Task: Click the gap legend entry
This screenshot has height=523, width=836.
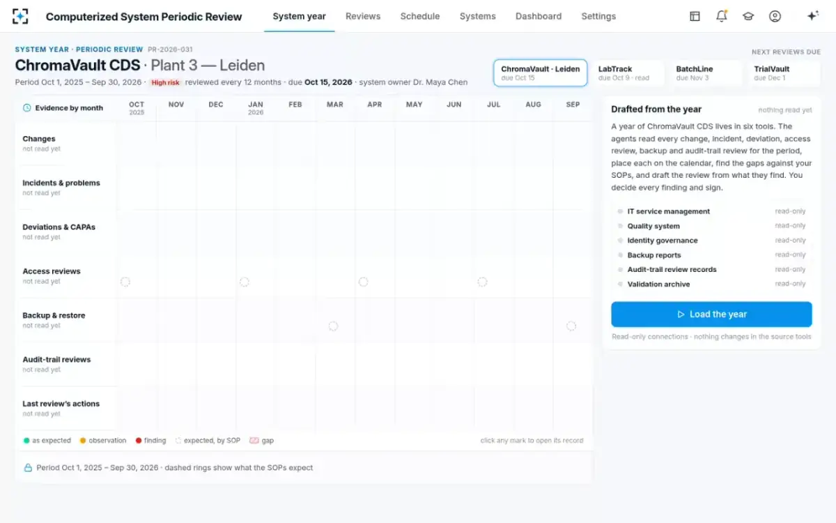Action: [x=262, y=441]
